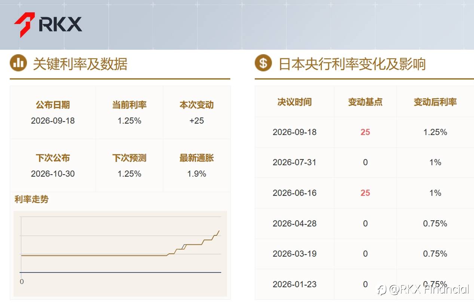Click the 公布日期 label
The image size is (474, 307).
53,105
